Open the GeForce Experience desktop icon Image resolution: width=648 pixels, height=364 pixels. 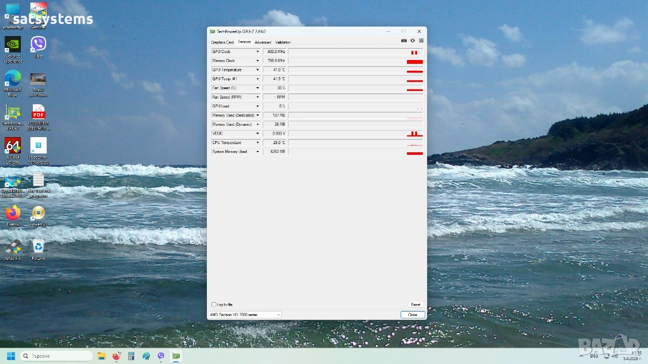point(13,45)
